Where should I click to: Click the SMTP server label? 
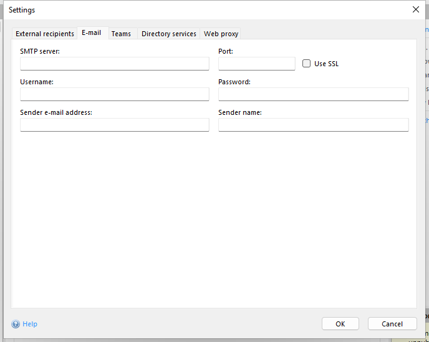tap(40, 51)
